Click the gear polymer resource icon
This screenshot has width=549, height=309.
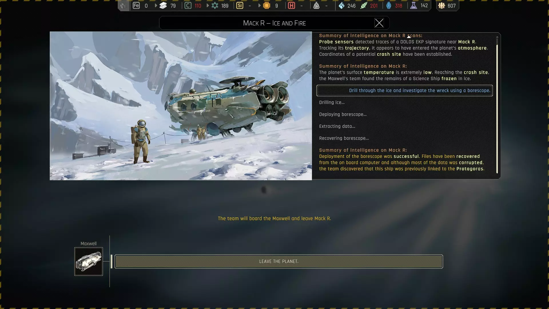(215, 5)
